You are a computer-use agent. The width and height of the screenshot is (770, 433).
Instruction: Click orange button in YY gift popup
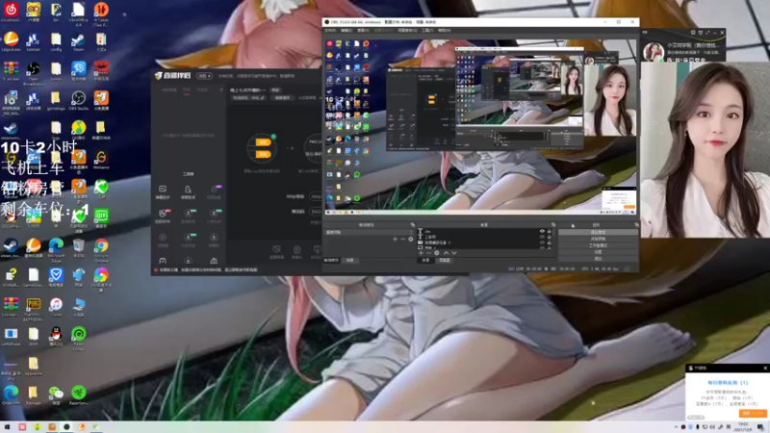coord(753,414)
